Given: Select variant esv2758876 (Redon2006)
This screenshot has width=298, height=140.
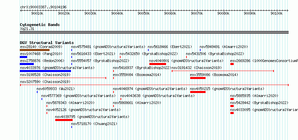Looking at the screenshot, I should click(x=42, y=61).
